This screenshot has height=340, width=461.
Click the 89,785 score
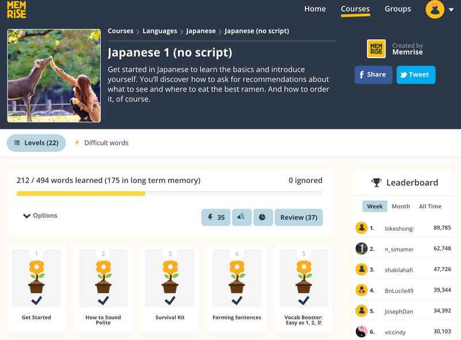click(x=442, y=228)
